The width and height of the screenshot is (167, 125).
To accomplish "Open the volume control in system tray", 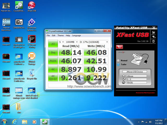I will [x=150, y=122].
